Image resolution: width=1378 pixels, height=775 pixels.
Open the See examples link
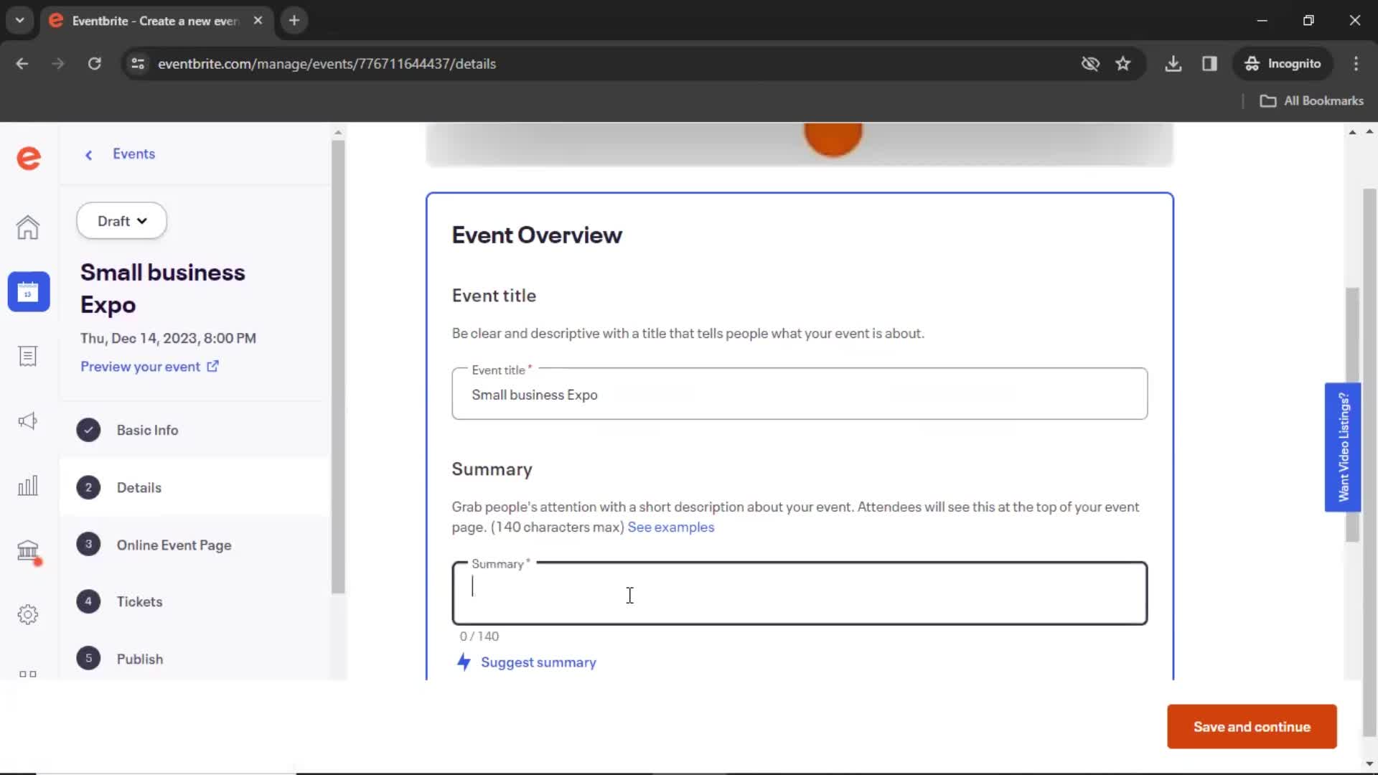click(x=671, y=526)
